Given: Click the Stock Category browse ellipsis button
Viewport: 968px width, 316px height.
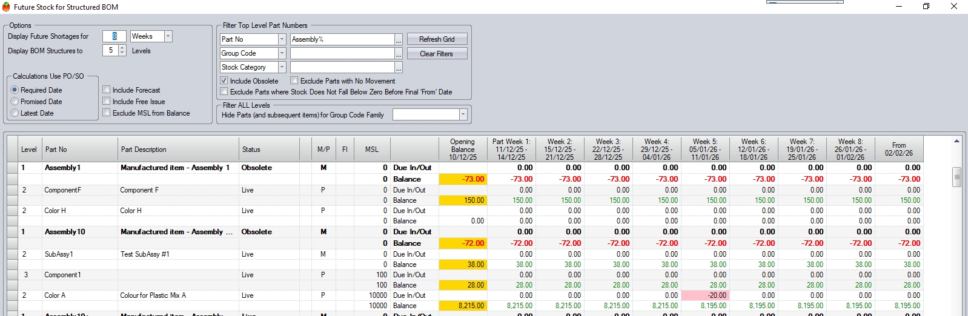Looking at the screenshot, I should pyautogui.click(x=399, y=68).
